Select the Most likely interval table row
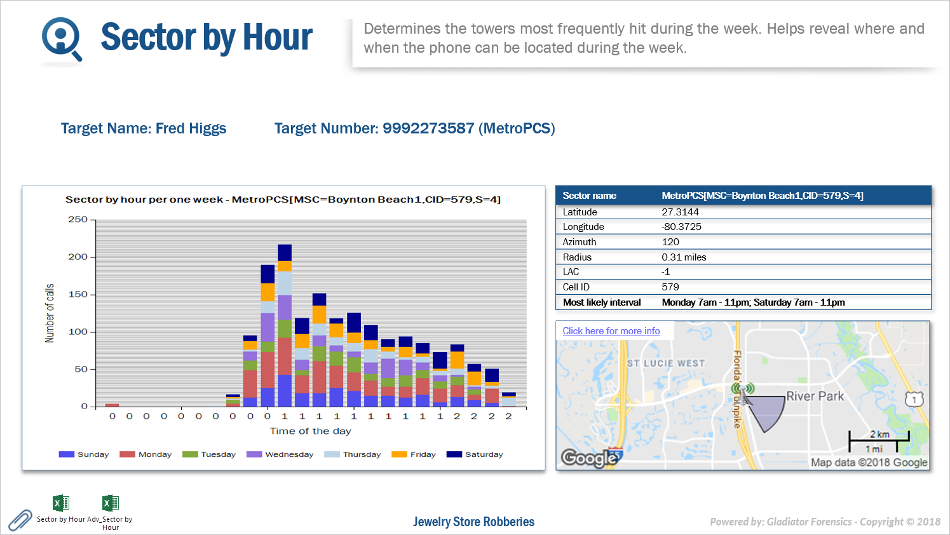Screen dimensions: 950x535 tap(743, 302)
